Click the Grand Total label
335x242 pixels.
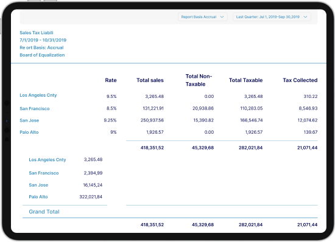coord(44,212)
